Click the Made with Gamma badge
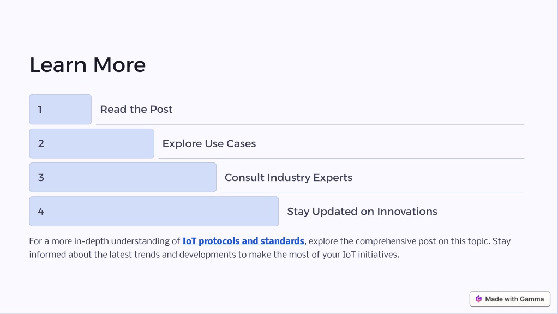 (509, 299)
